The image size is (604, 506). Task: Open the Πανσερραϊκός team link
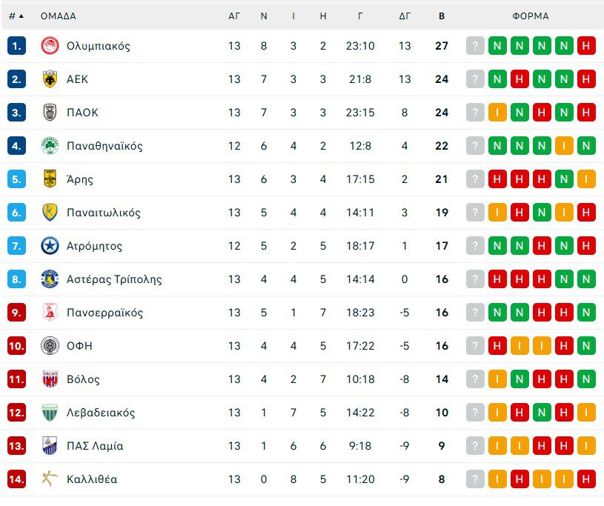point(104,313)
